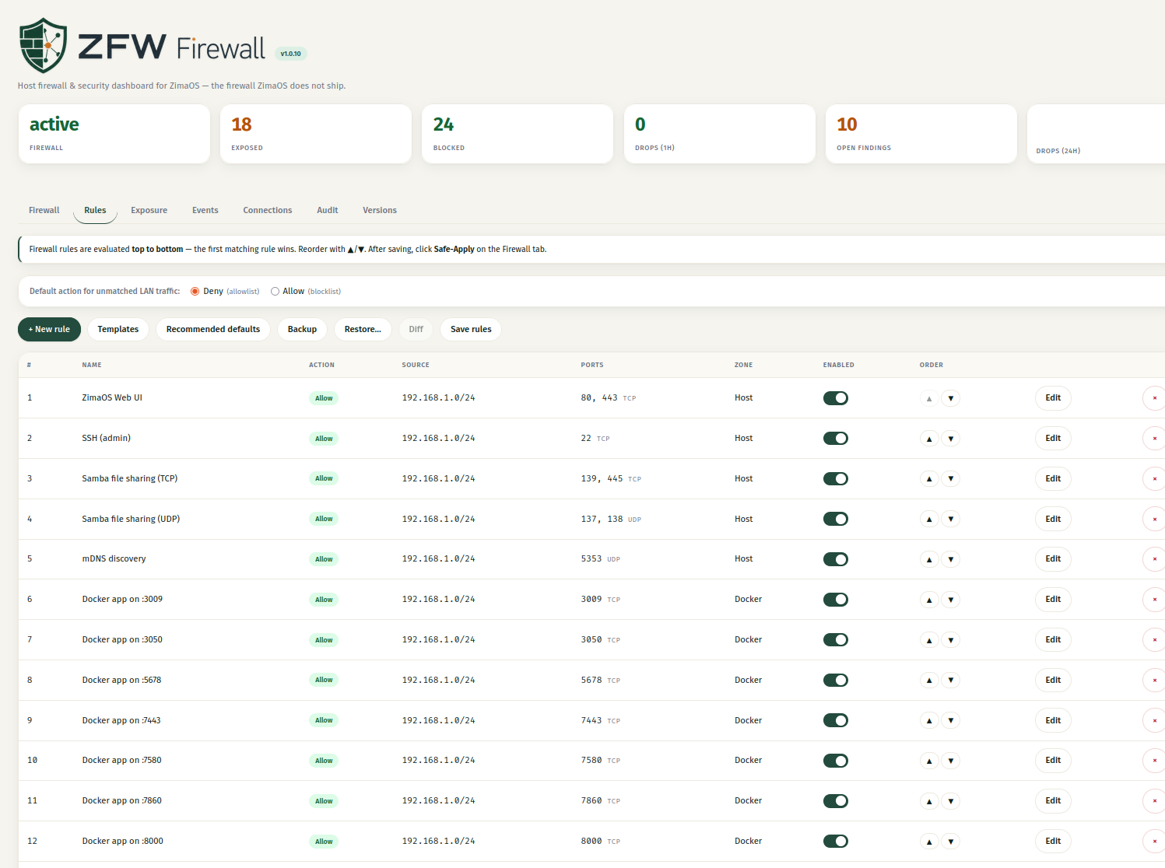Open the Templates menu
Image resolution: width=1165 pixels, height=868 pixels.
coord(118,330)
